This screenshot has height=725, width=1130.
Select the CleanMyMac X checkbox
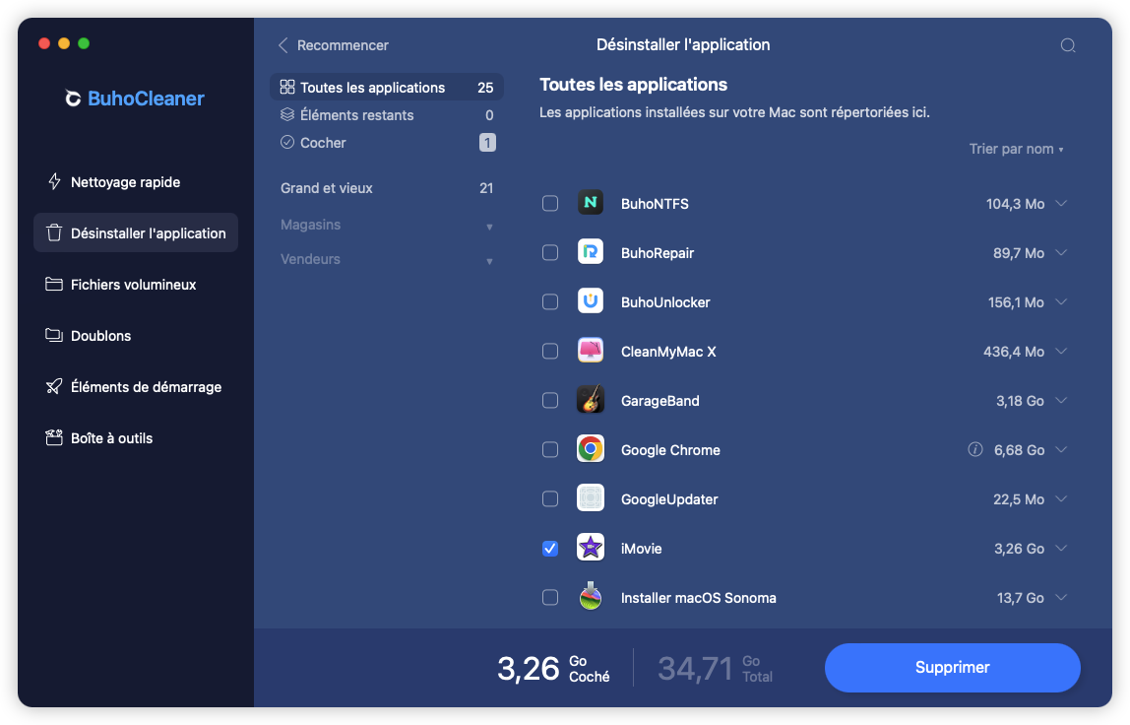click(x=550, y=352)
